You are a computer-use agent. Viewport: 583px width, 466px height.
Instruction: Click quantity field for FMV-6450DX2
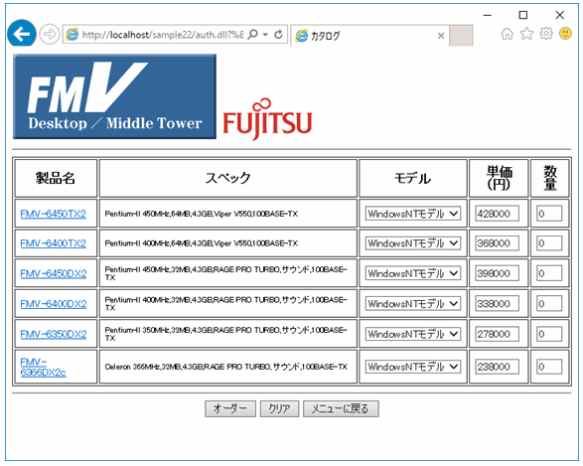[x=549, y=273]
